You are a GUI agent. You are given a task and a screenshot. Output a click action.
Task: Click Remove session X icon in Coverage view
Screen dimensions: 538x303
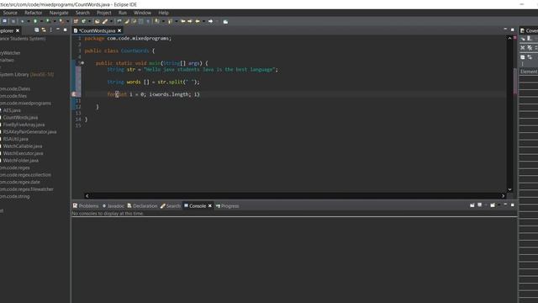pos(523,47)
